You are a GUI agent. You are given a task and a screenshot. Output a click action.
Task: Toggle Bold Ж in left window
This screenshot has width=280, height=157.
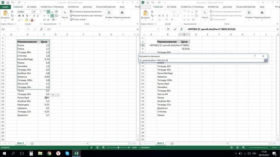19,16
